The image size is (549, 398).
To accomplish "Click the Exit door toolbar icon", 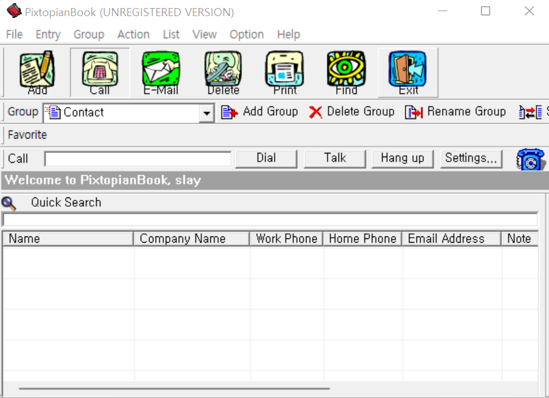I will [x=408, y=72].
